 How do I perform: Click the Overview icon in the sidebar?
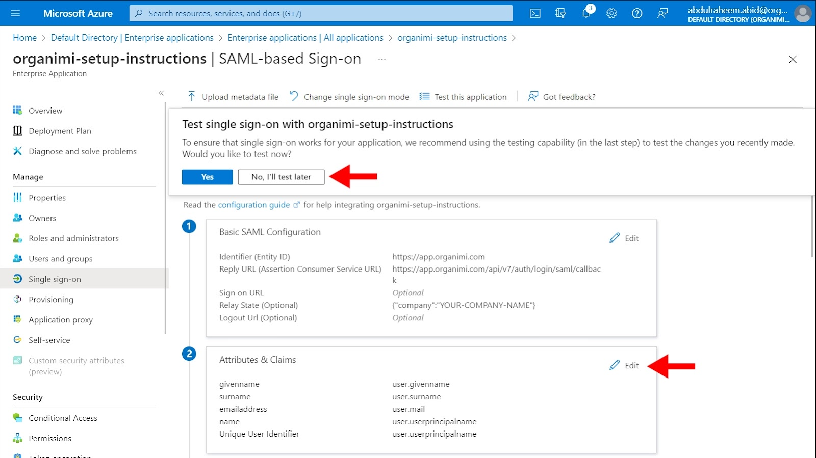click(17, 110)
